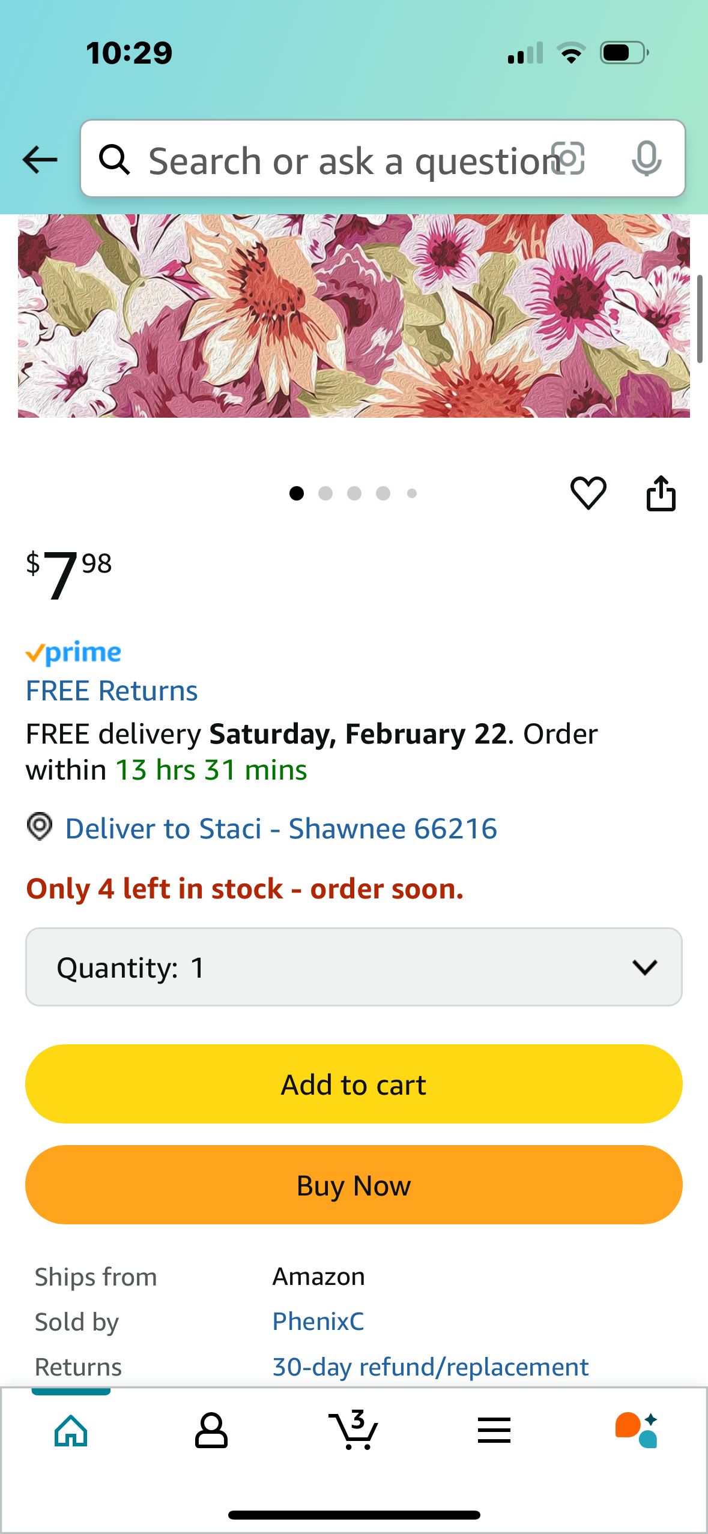Jump to the second image carousel dot

point(325,493)
